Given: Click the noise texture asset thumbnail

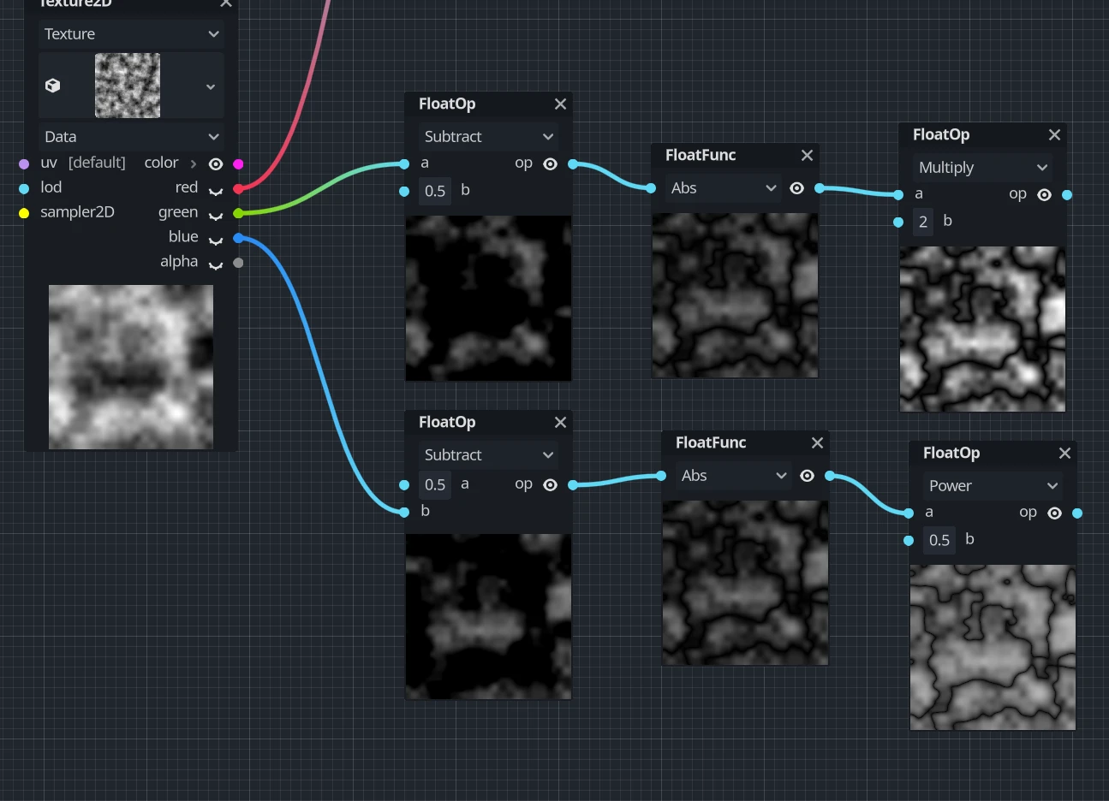Looking at the screenshot, I should [128, 86].
